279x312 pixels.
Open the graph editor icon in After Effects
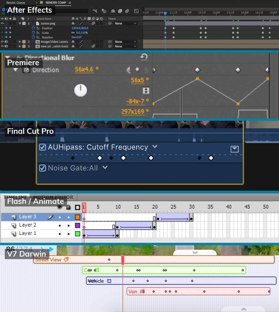[136, 11]
